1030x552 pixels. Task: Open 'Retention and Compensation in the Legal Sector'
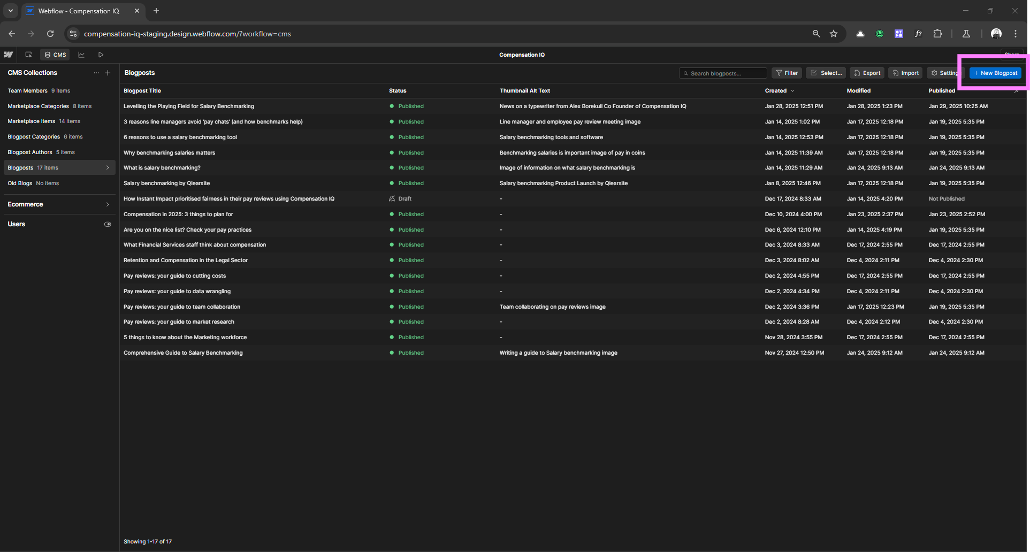[x=186, y=260]
